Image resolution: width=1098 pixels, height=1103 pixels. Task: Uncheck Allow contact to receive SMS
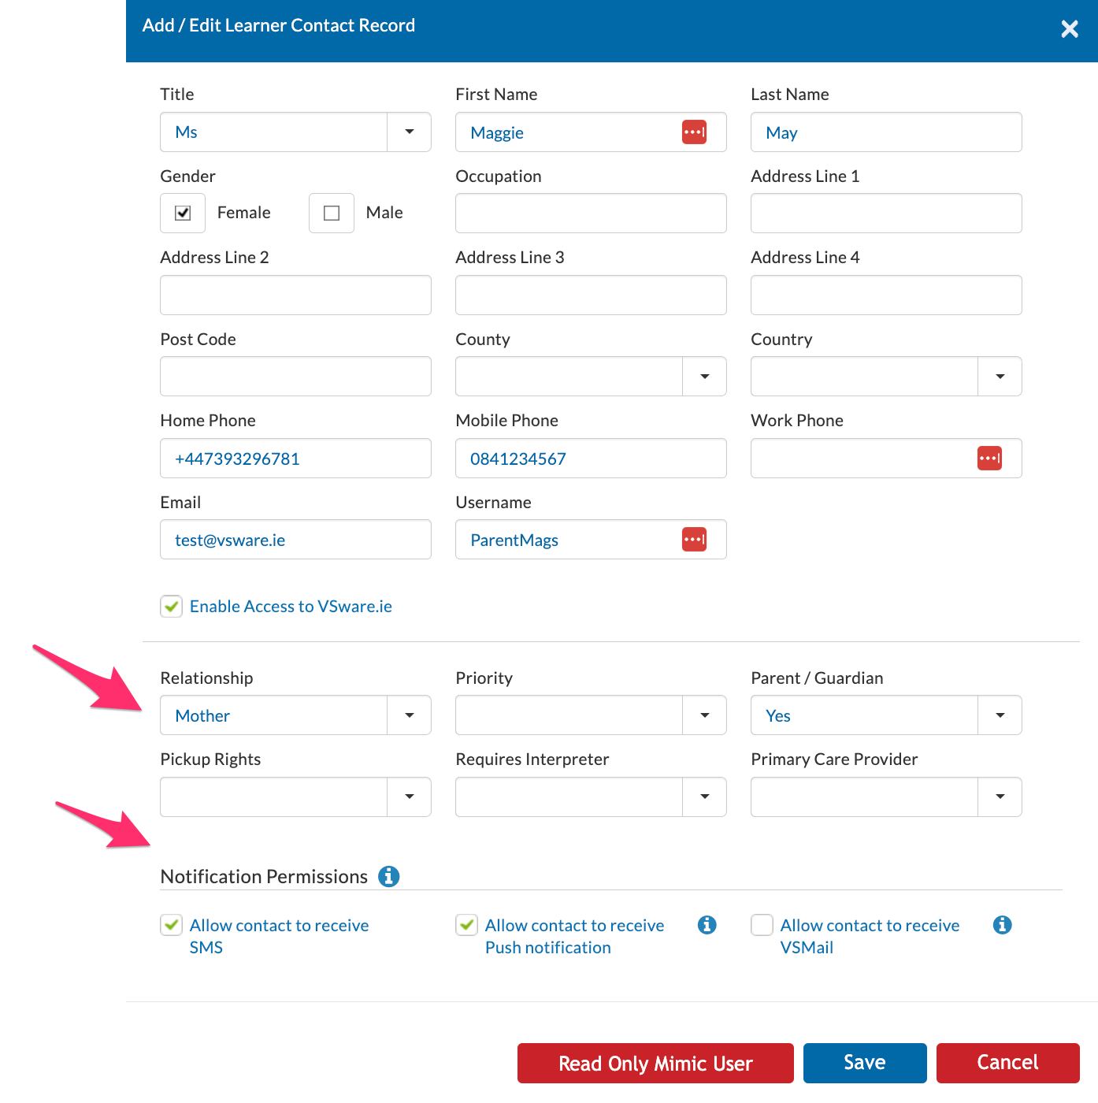172,925
